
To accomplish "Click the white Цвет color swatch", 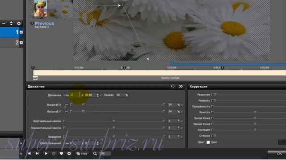I will [208, 142].
